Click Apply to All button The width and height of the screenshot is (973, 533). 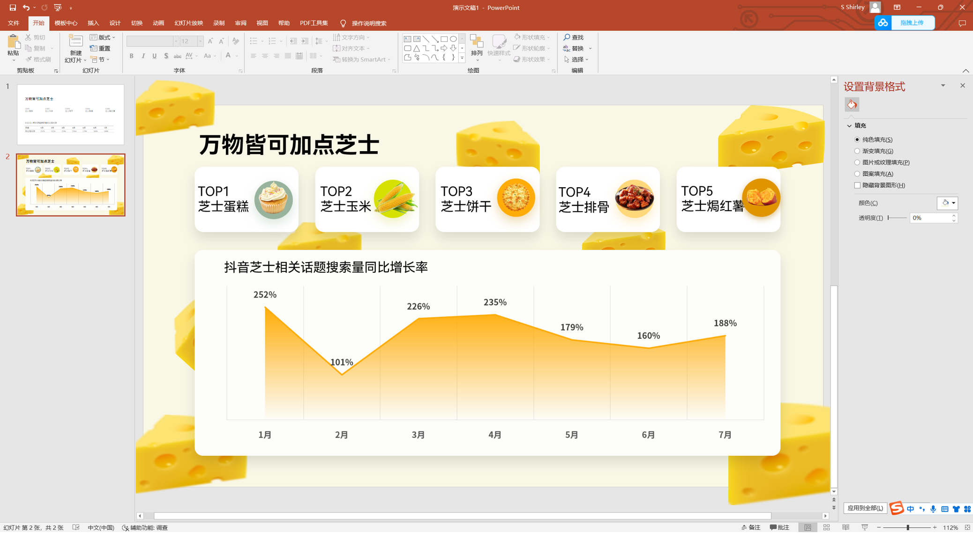[x=865, y=508]
